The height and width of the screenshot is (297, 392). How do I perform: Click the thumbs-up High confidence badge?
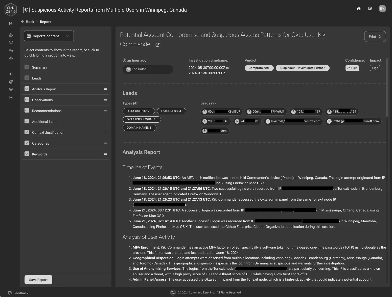[352, 68]
